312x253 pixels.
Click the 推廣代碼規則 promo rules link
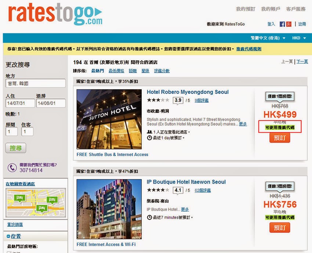tap(248, 49)
